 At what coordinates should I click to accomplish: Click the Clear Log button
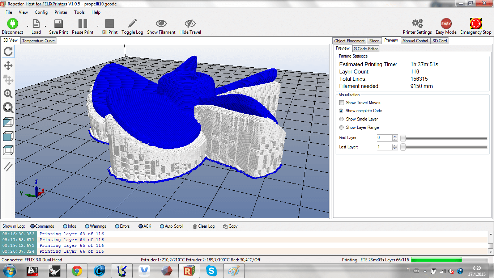click(204, 226)
